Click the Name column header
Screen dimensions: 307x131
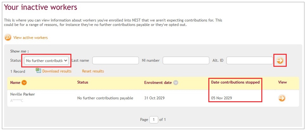coord(15,83)
